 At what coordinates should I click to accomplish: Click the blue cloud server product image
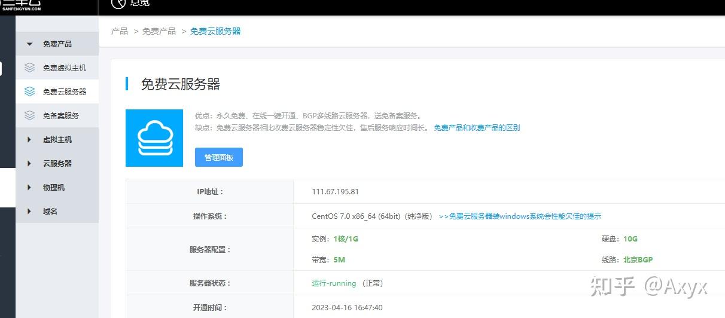pos(154,138)
